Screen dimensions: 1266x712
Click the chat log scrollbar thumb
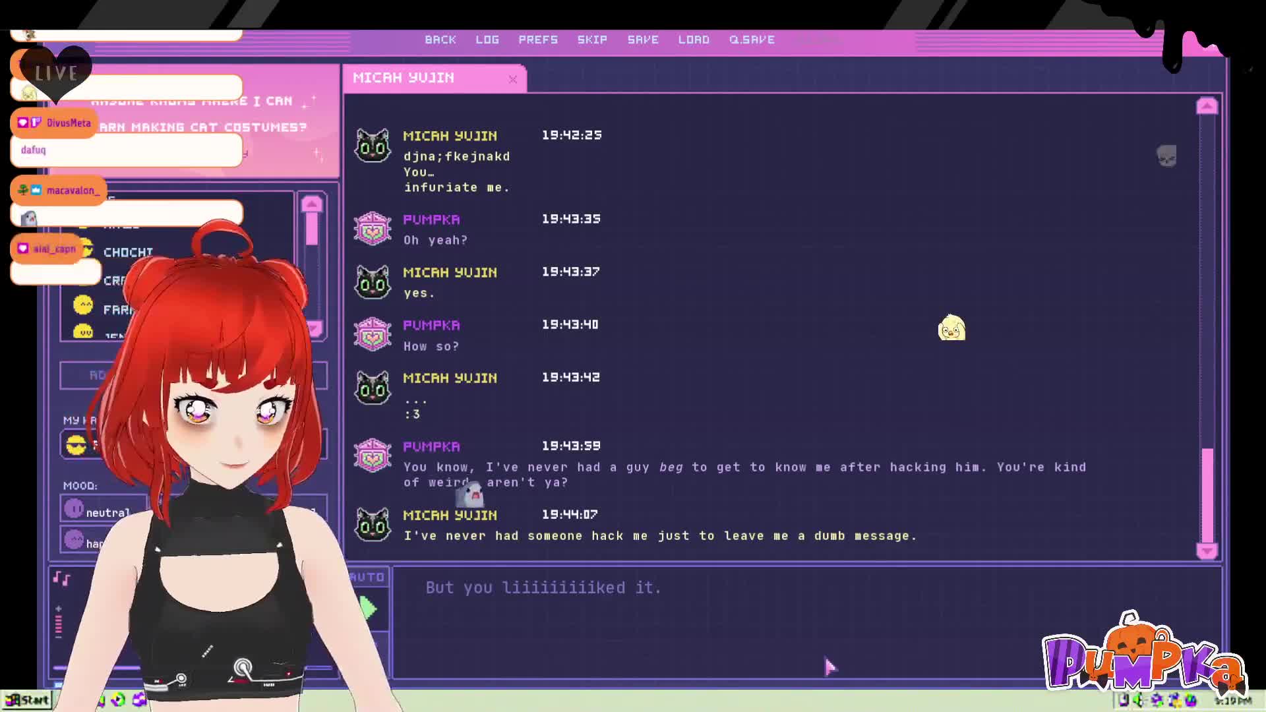[1207, 494]
